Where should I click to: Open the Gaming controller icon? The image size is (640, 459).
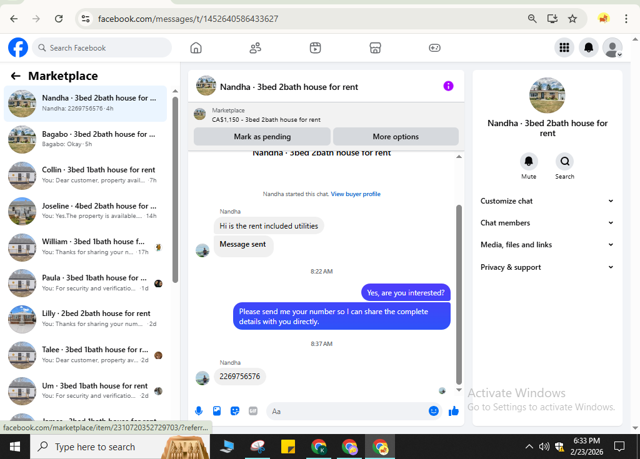point(435,47)
